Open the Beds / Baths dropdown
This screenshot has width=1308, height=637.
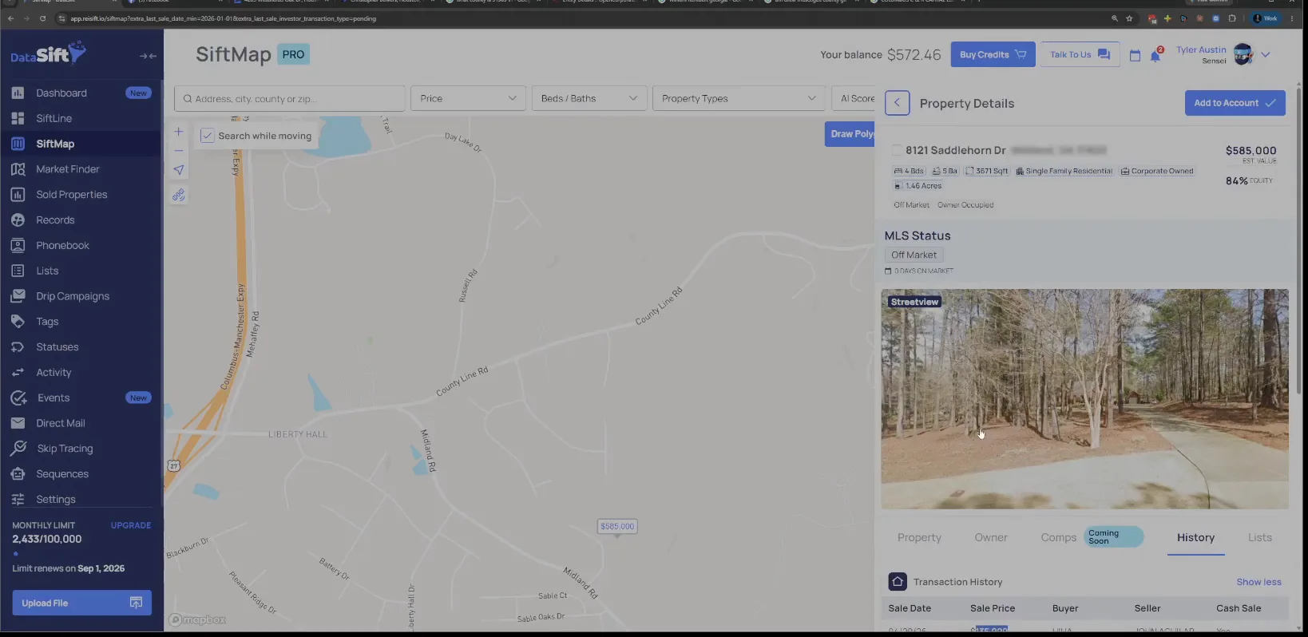(589, 98)
